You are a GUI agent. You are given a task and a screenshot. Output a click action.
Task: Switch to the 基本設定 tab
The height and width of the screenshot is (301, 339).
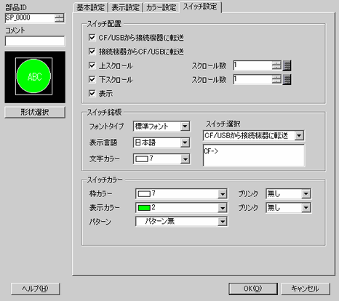90,7
